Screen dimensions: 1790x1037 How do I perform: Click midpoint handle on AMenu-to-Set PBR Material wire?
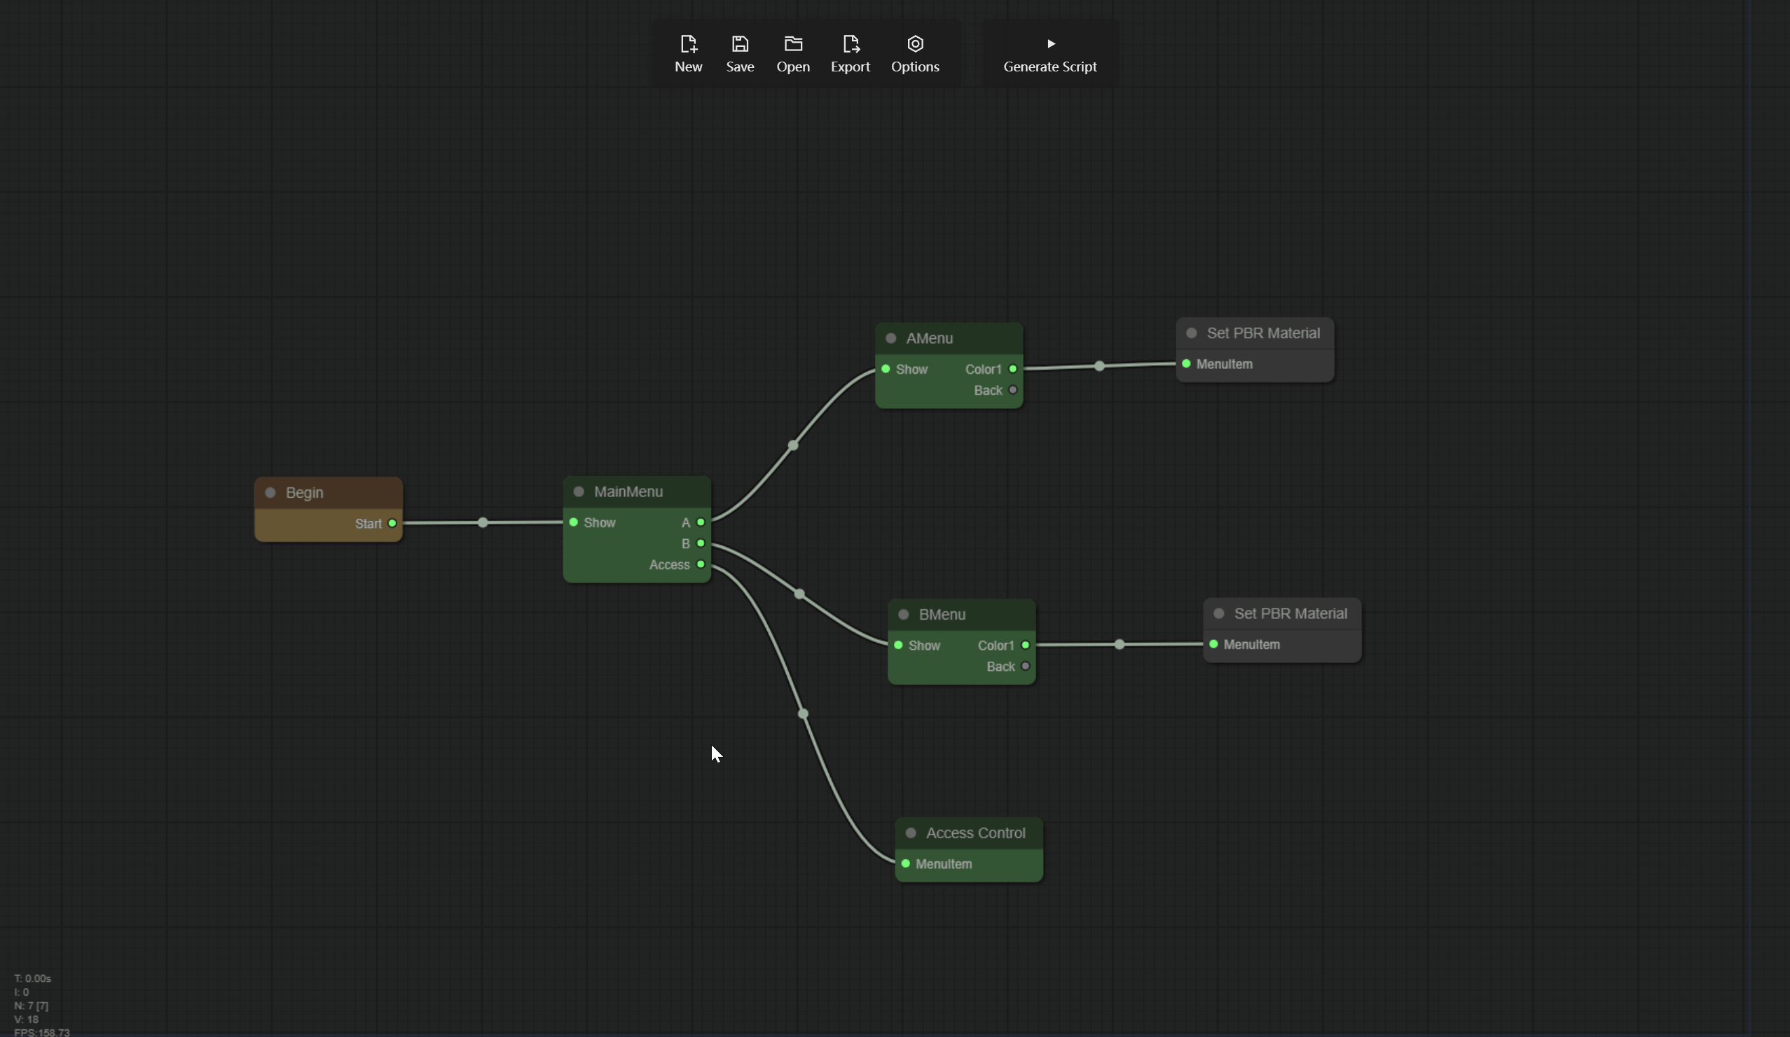coord(1100,366)
